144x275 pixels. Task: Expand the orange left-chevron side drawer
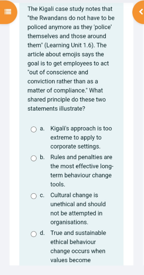click(x=139, y=12)
